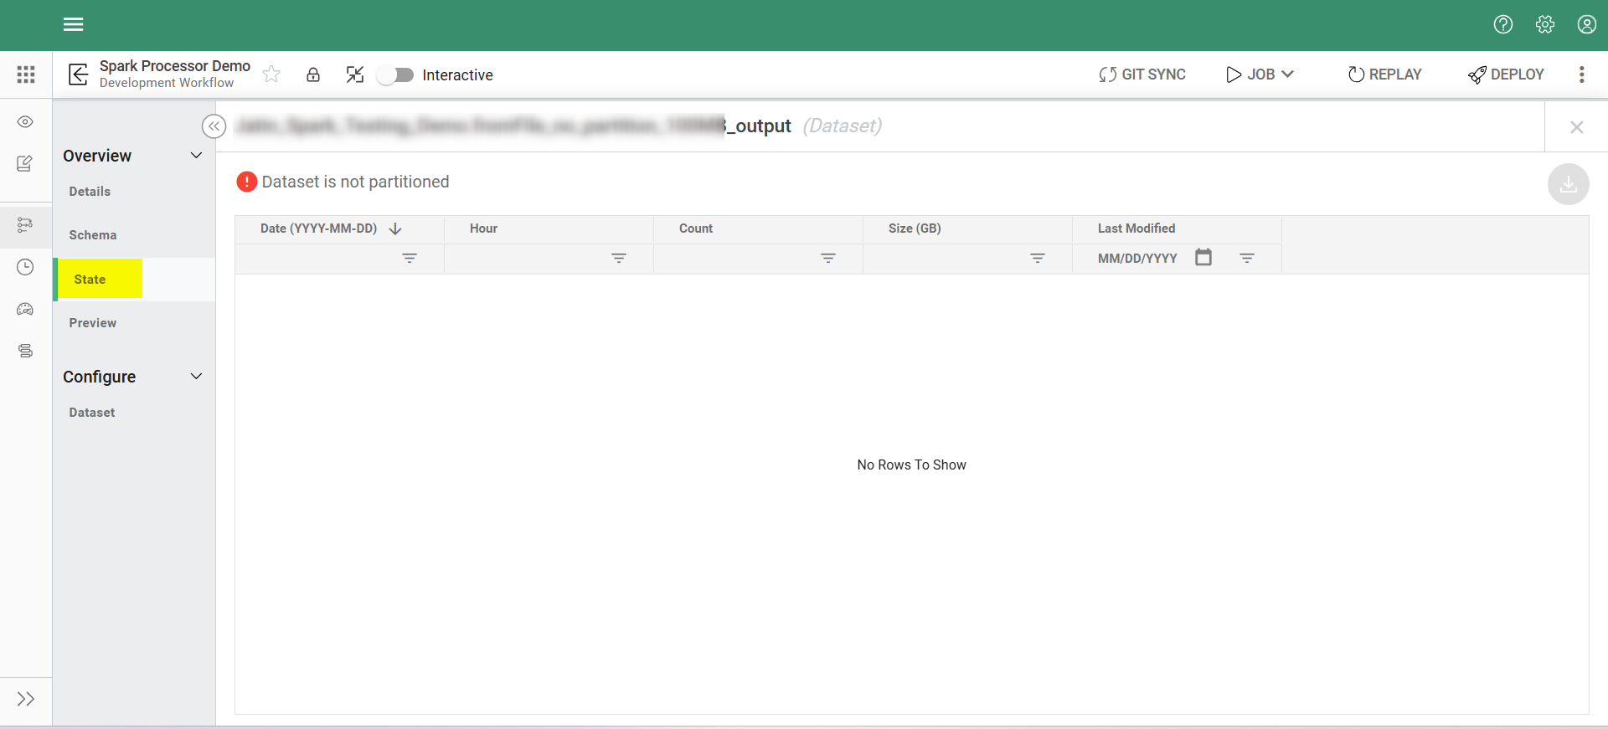Collapse the Configure section chevron
1608x729 pixels.
(197, 377)
